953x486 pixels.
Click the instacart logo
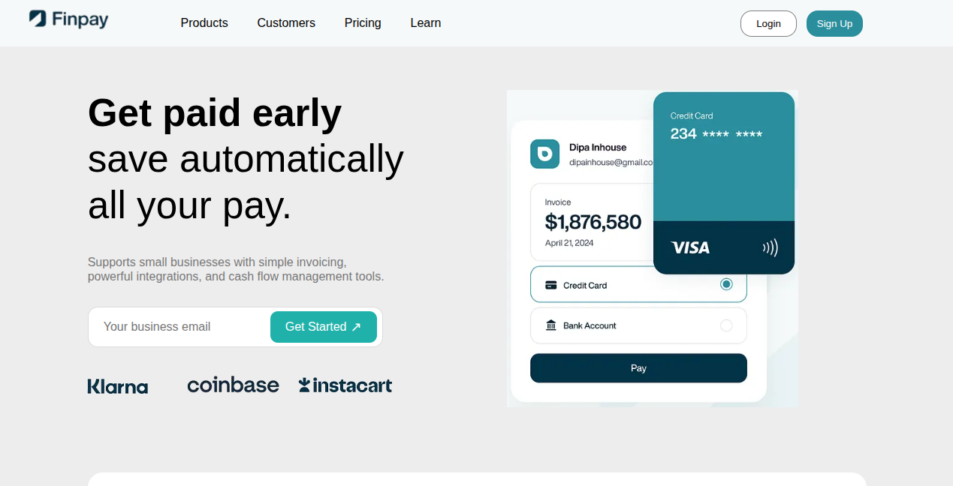345,385
